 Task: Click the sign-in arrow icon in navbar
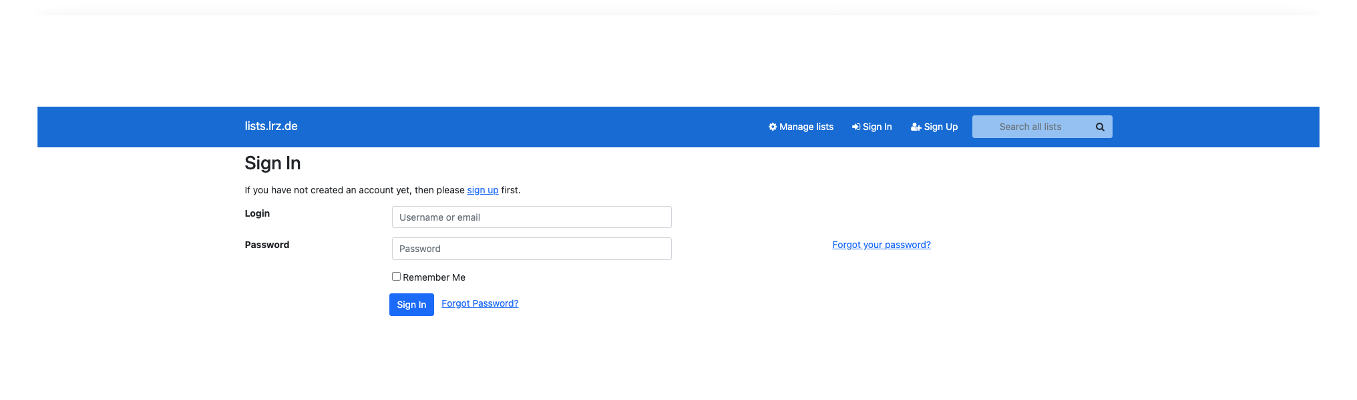[855, 127]
